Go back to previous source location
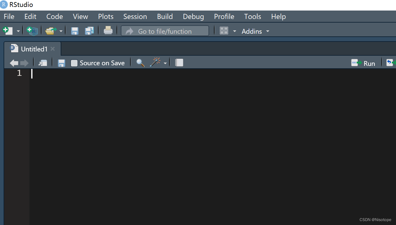 14,63
